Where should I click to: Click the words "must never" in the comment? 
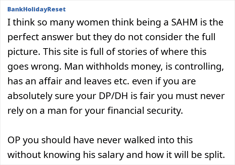point(200,96)
